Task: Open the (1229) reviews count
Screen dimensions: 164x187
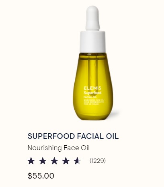Action: click(x=98, y=161)
